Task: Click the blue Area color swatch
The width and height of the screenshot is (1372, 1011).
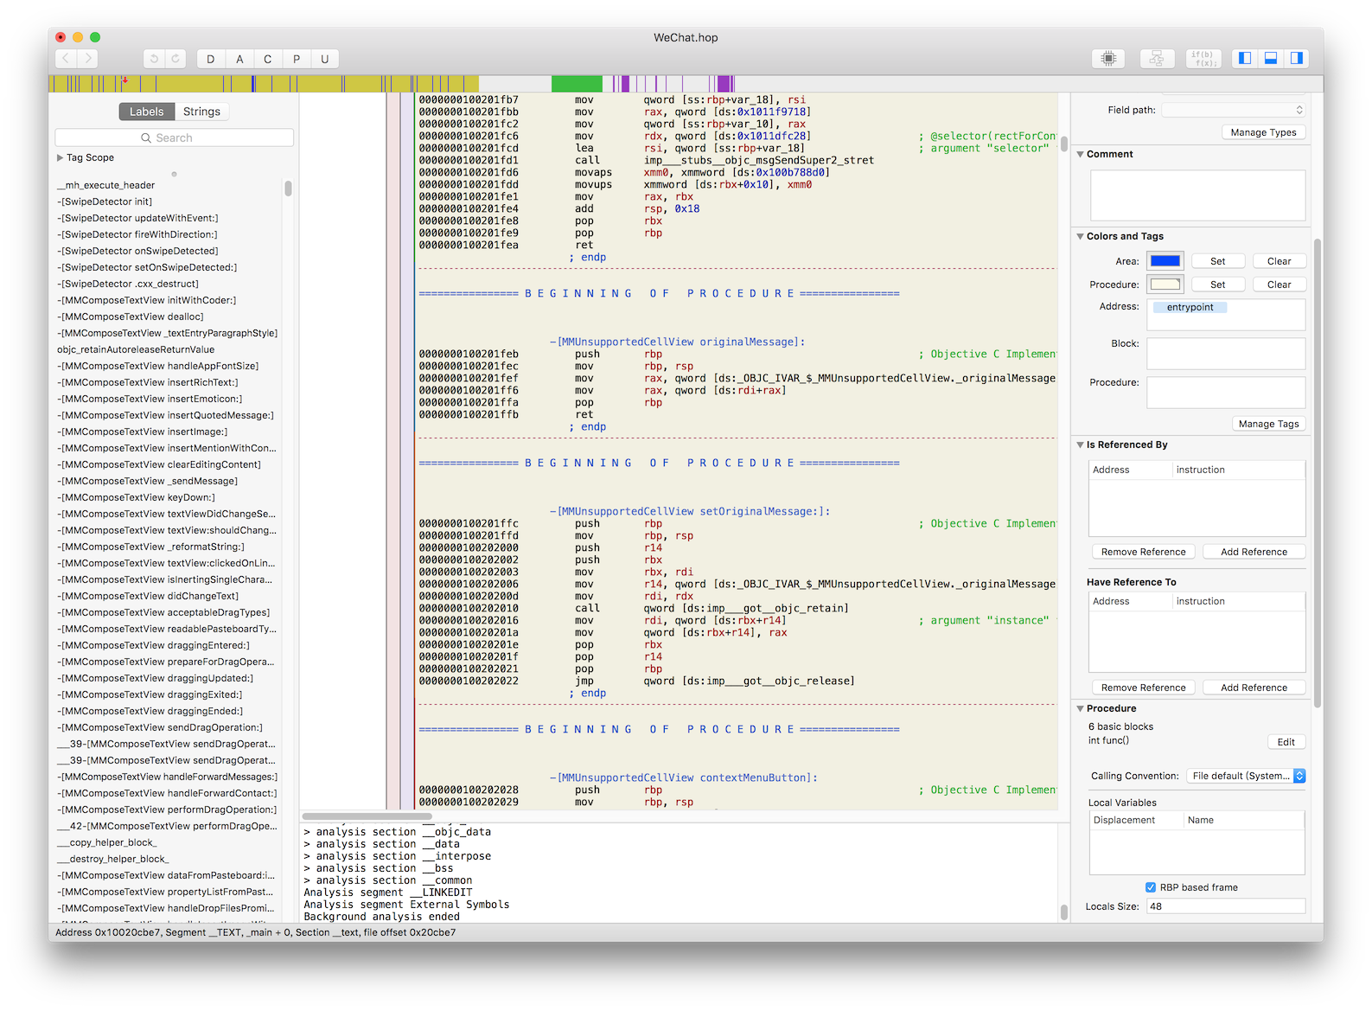Action: (x=1165, y=261)
